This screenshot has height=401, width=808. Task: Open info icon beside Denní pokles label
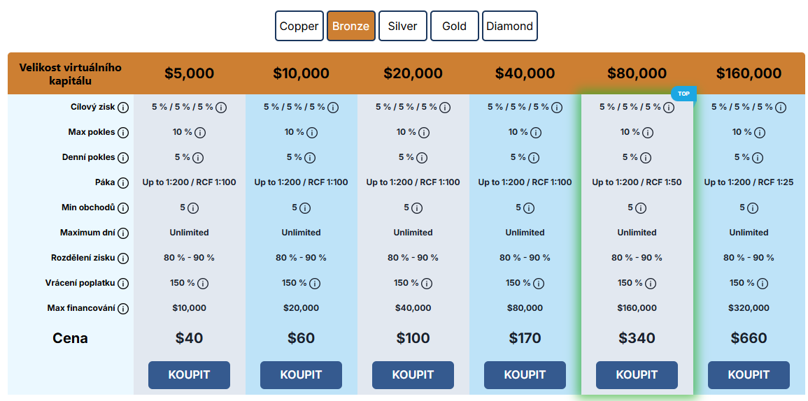(123, 158)
